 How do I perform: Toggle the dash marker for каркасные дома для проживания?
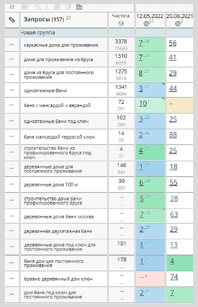coord(12,45)
